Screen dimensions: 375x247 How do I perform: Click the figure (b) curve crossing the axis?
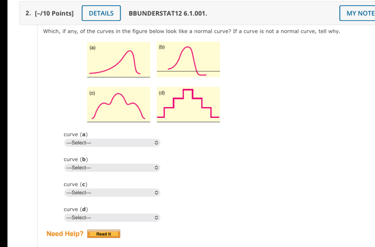click(x=188, y=59)
